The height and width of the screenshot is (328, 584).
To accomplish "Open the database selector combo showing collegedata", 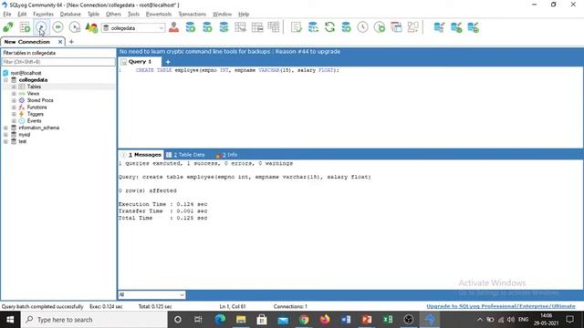I will (133, 28).
